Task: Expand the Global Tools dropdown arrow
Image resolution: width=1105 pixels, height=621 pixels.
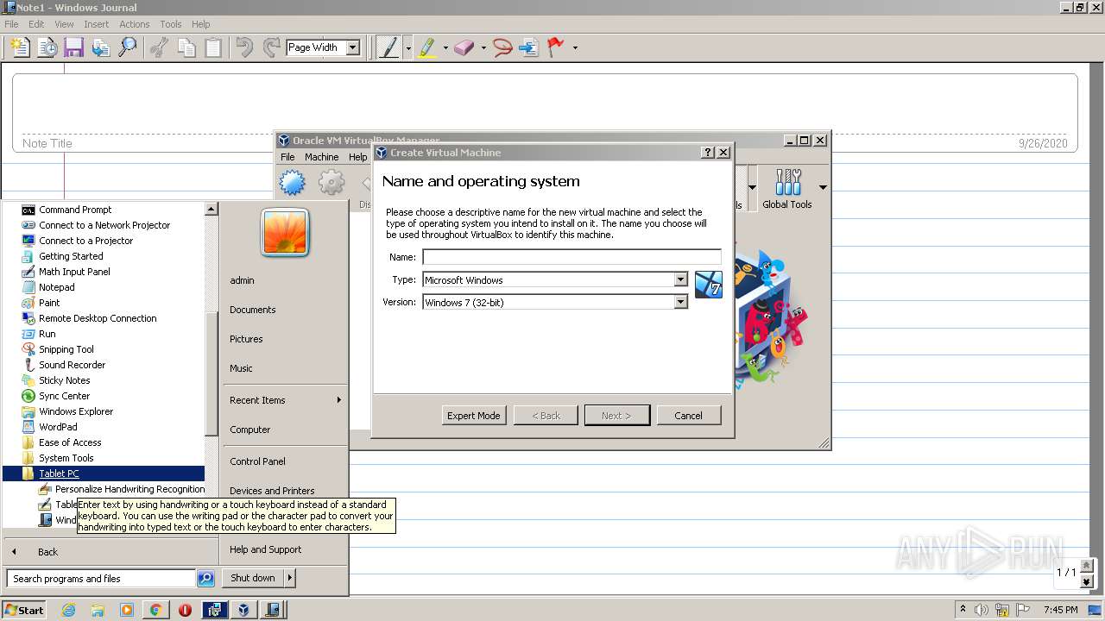Action: tap(823, 187)
